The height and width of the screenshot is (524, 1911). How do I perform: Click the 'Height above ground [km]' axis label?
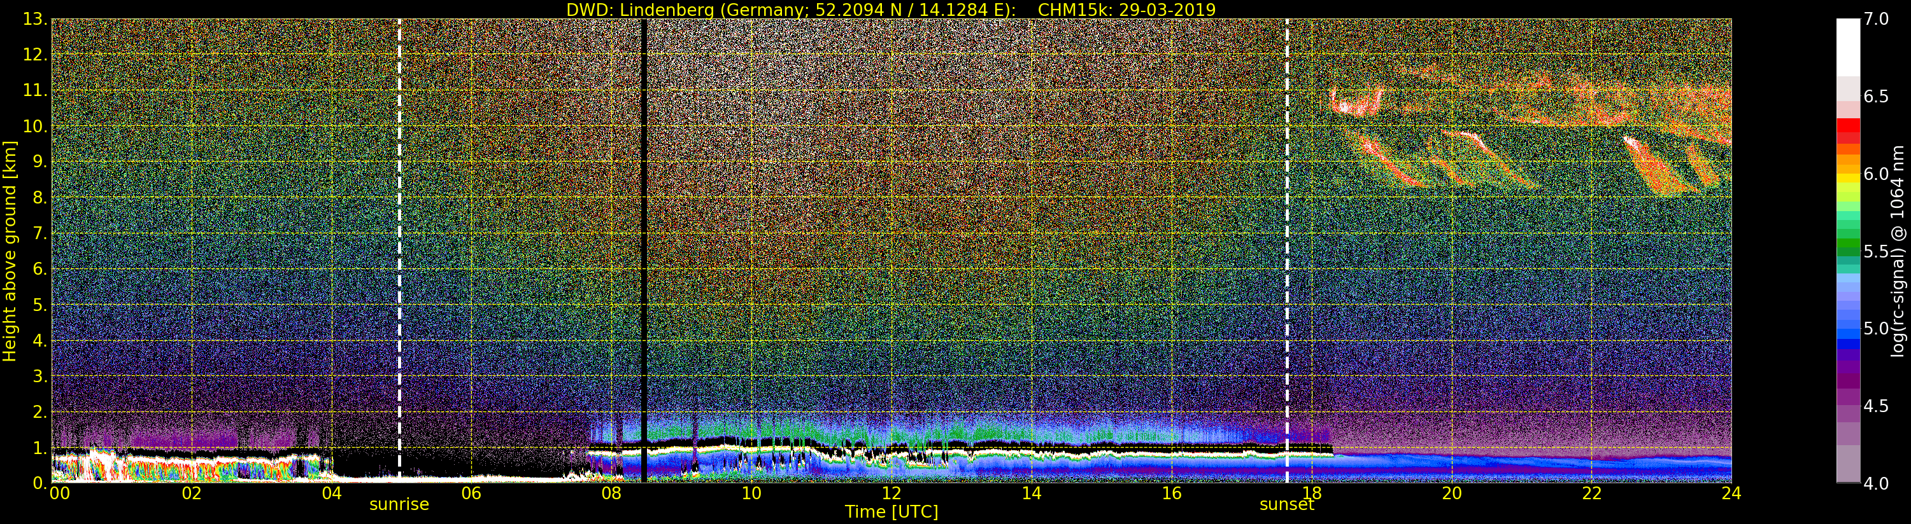[x=10, y=251]
